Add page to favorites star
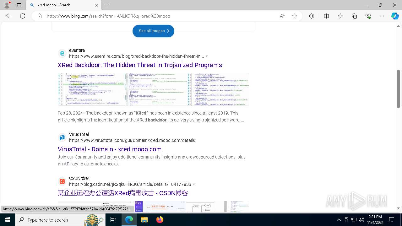The image size is (402, 226). [x=295, y=16]
